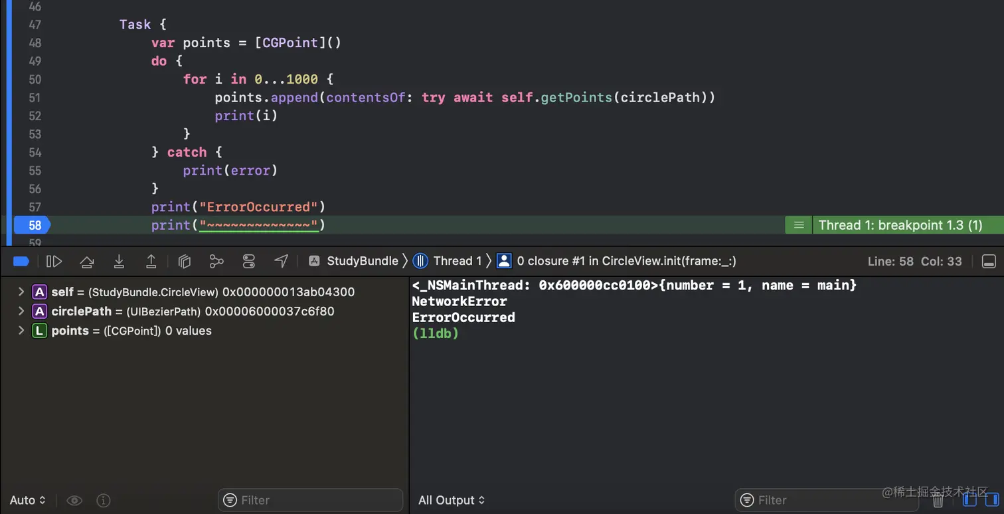Click line number 47 in the gutter
The image size is (1004, 514).
click(x=35, y=25)
